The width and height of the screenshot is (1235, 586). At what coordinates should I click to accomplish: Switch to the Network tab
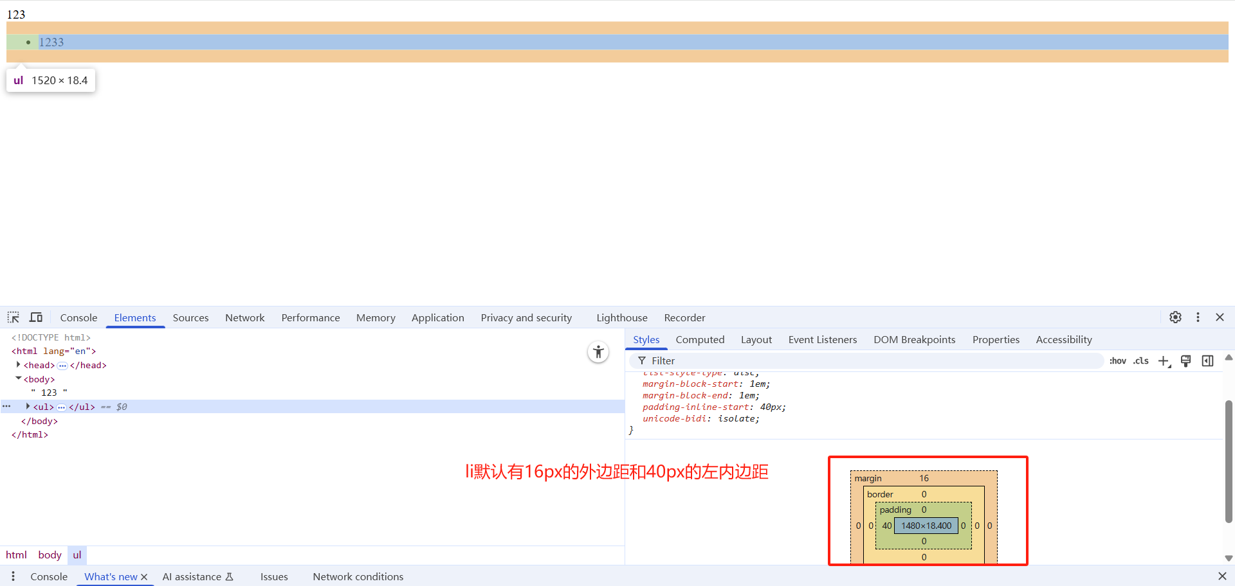point(244,317)
